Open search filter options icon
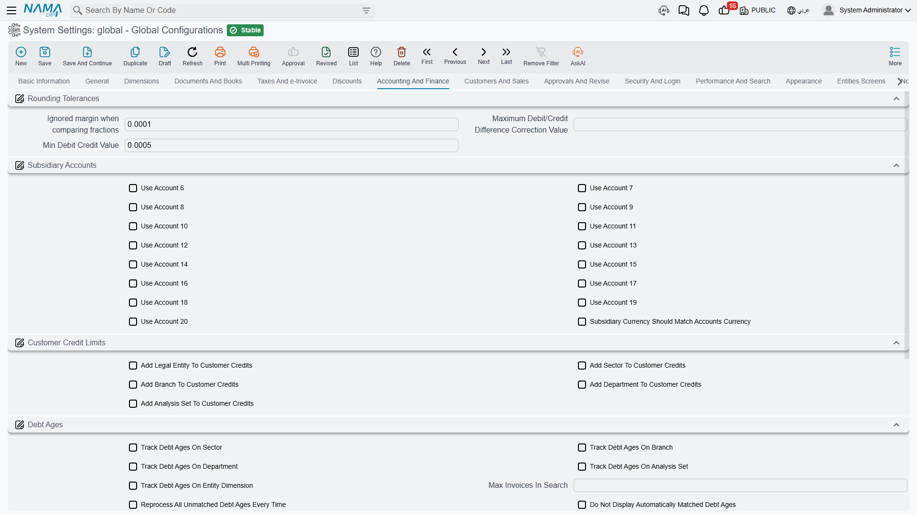The image size is (917, 515). 366,10
